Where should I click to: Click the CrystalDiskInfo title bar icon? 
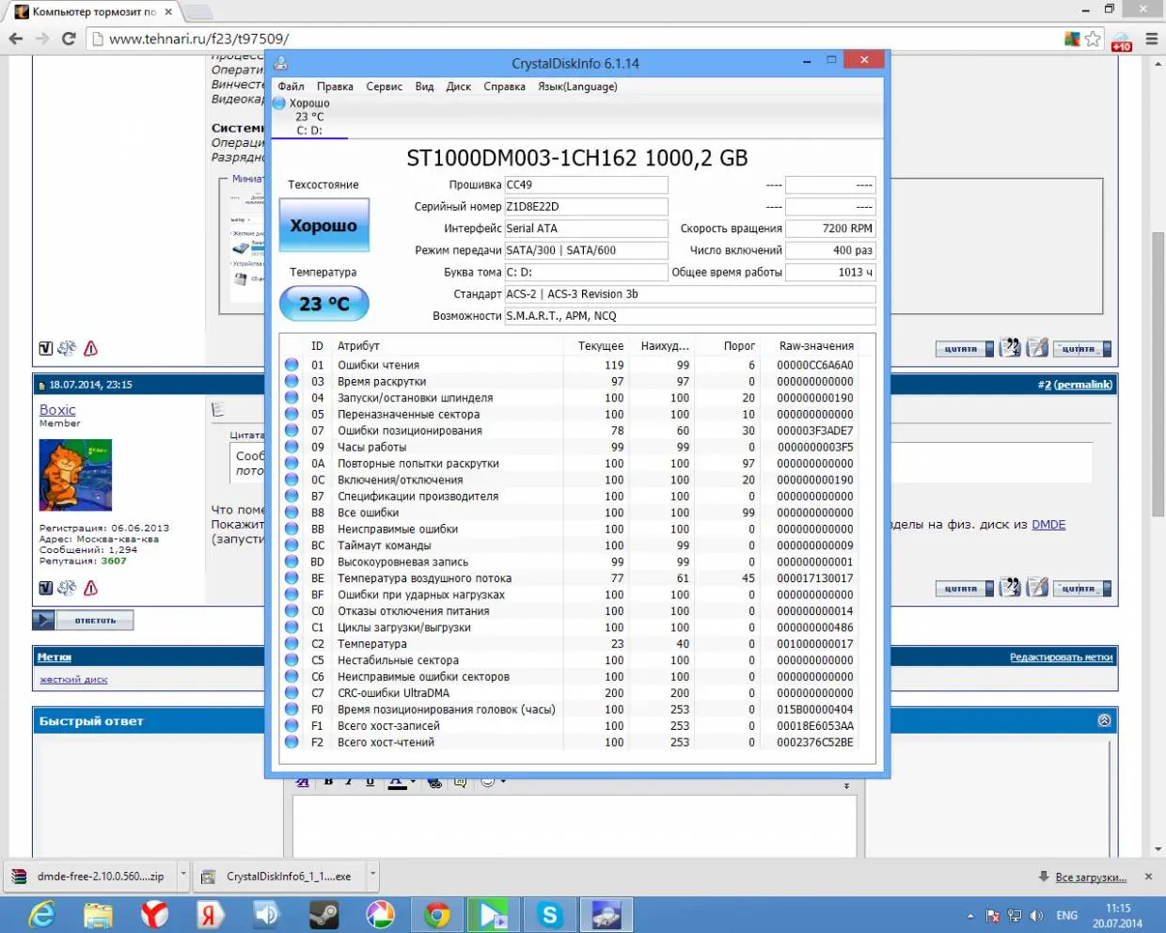pyautogui.click(x=280, y=63)
